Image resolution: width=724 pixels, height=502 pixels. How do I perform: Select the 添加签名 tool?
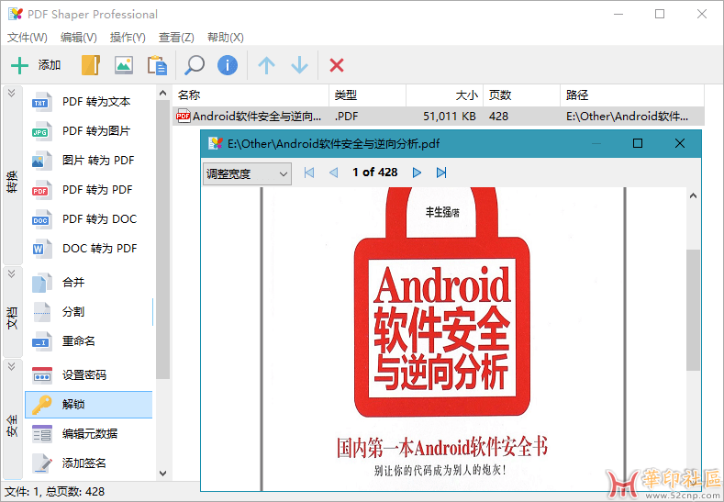89,463
